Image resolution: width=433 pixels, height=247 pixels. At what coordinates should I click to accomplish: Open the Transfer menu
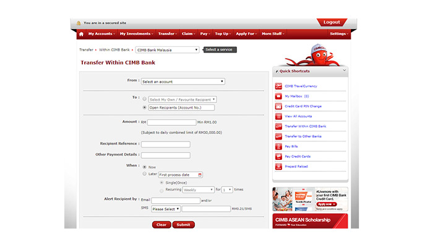[x=168, y=34]
